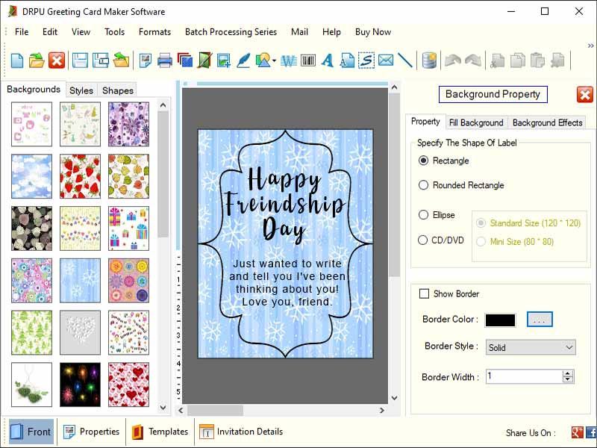Screen dimensions: 597x448
Task: Click the Signature pen tool
Action: [x=243, y=60]
